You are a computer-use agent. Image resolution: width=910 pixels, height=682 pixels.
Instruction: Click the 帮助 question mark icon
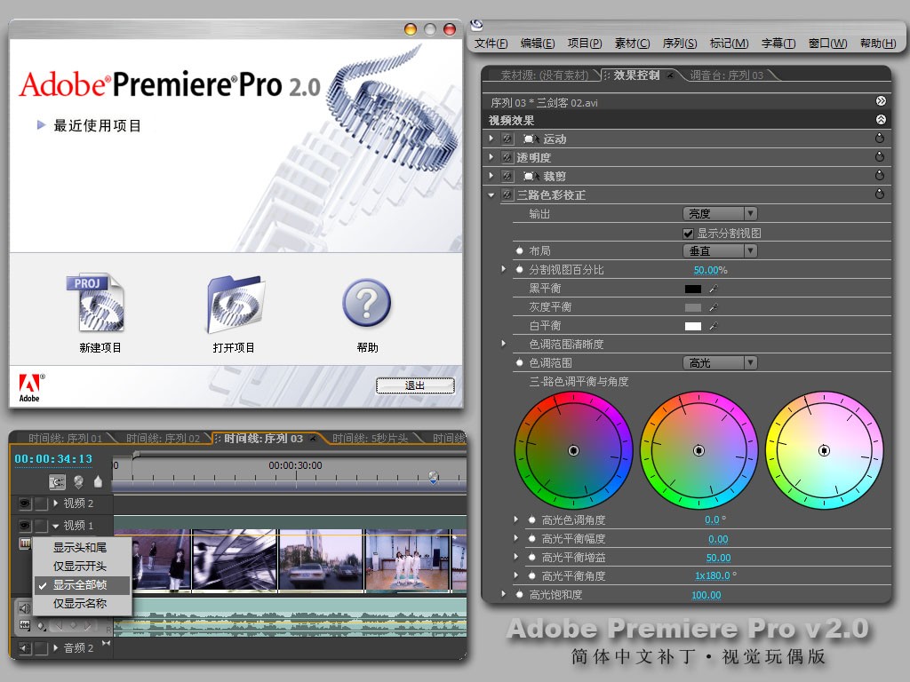367,302
